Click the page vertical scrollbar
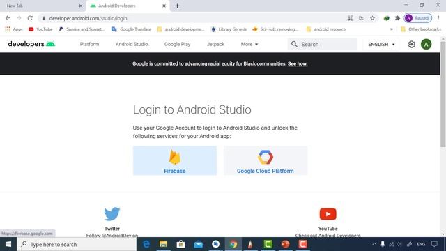The image size is (446, 251). pos(443,94)
